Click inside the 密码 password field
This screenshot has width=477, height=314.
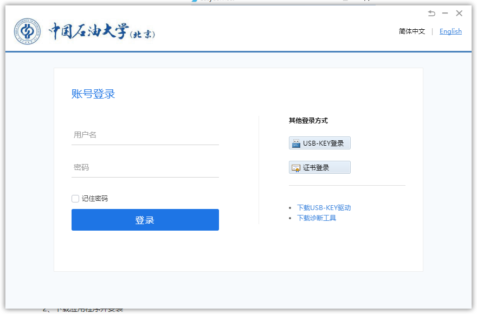(x=145, y=167)
